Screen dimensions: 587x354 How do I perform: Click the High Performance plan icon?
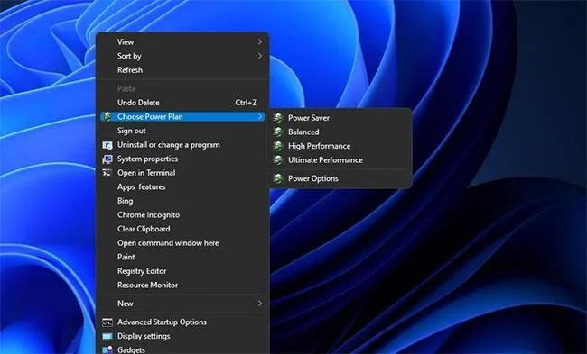[278, 146]
